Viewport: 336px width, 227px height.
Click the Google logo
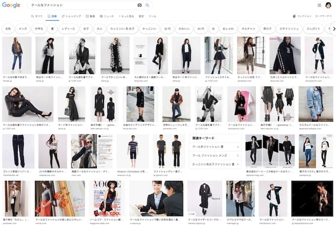(11, 5)
